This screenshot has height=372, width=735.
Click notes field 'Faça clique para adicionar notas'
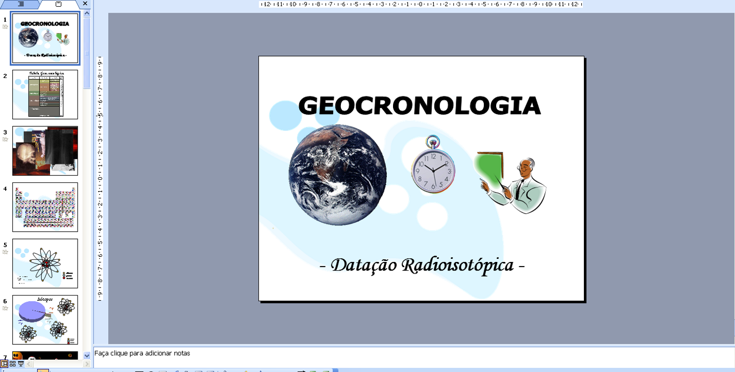(x=414, y=357)
